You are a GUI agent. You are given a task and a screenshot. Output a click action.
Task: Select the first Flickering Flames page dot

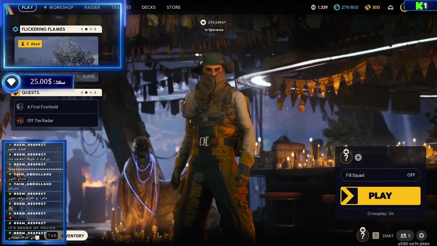pos(86,29)
